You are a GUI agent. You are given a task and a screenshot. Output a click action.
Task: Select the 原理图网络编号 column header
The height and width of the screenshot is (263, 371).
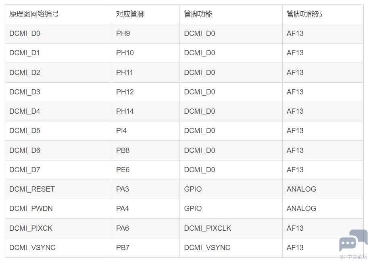pyautogui.click(x=58, y=14)
